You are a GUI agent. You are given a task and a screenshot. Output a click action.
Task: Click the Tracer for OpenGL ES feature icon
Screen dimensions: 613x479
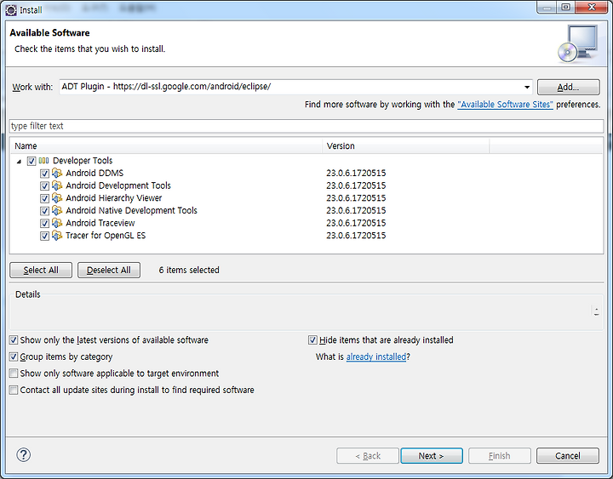click(x=57, y=236)
